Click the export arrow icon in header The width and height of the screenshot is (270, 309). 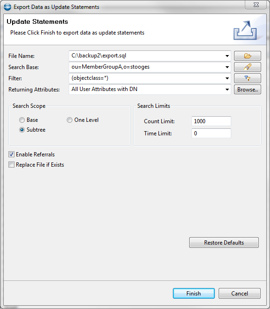pos(245,30)
